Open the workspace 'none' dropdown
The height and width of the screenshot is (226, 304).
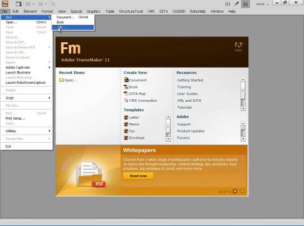point(262,4)
